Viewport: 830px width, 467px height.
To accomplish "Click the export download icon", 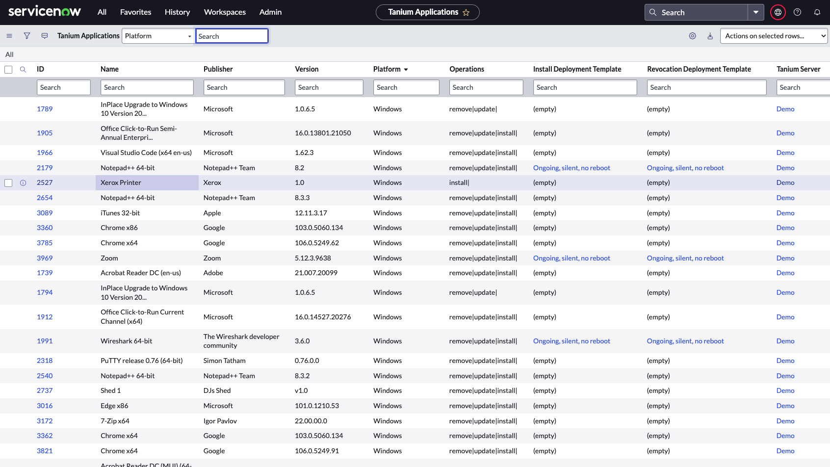I will pyautogui.click(x=710, y=36).
